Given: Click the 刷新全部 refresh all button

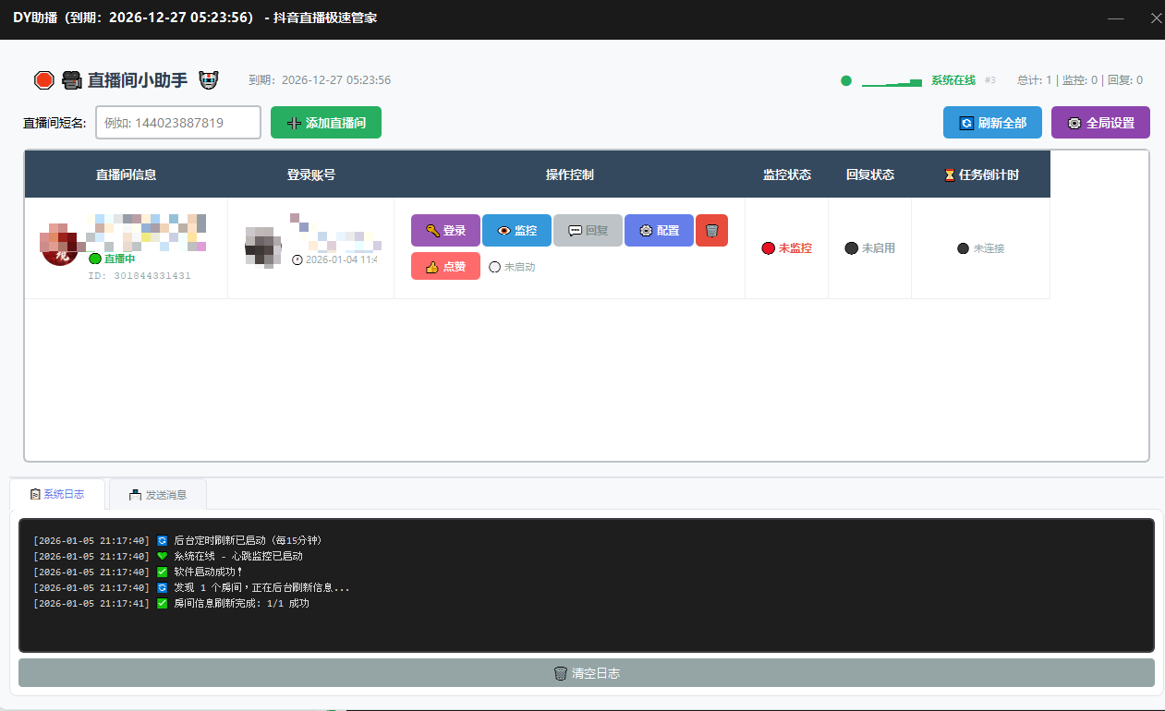Looking at the screenshot, I should [992, 123].
